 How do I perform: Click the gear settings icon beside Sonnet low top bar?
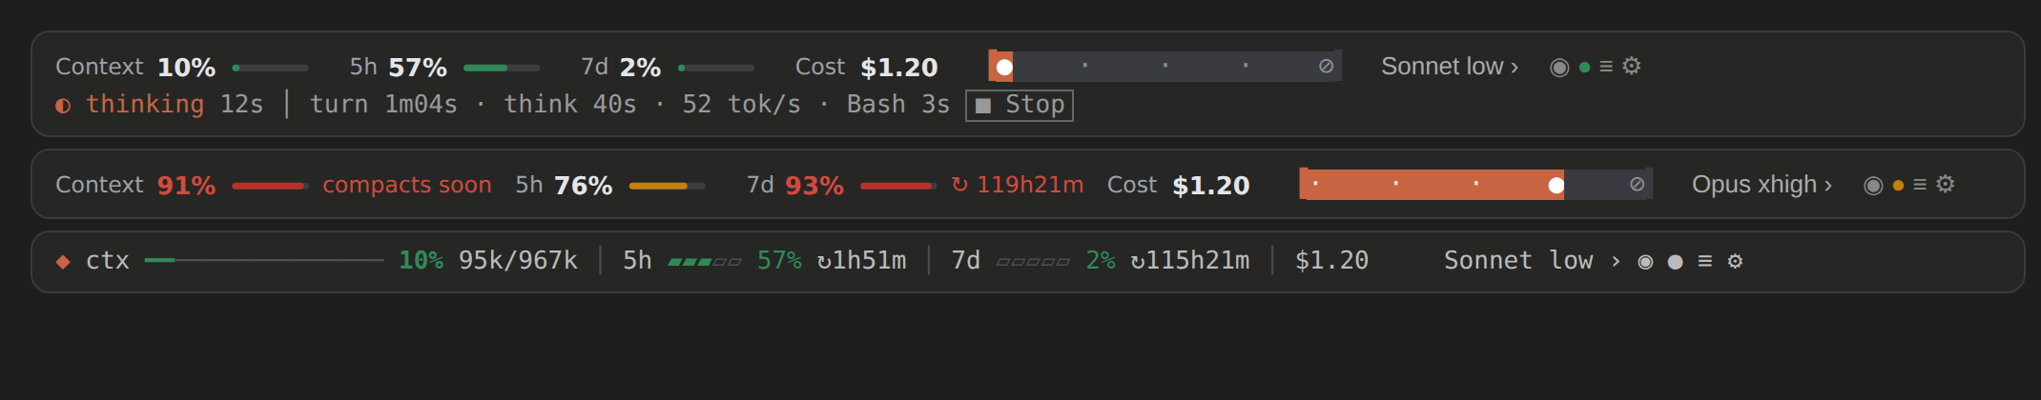[x=1632, y=66]
